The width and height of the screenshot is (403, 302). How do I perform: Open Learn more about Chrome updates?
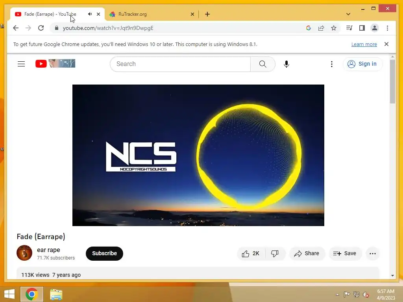click(364, 44)
